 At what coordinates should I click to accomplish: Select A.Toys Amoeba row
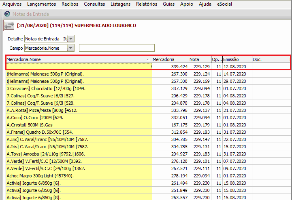tap(147, 154)
